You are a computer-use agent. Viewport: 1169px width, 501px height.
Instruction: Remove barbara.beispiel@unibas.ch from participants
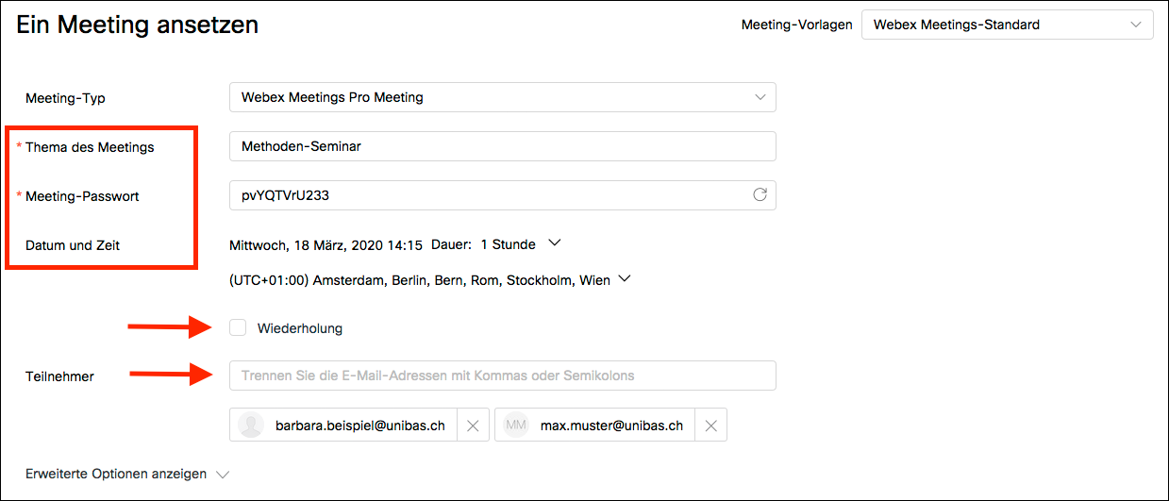473,426
